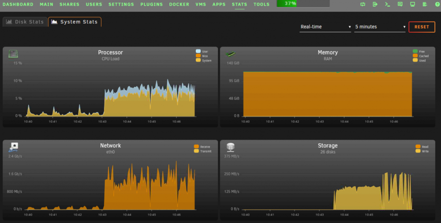
Task: Click the 2.4 Gb/s axis label
Action: 15,156
